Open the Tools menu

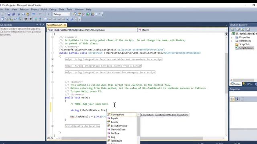pyautogui.click(x=69, y=10)
